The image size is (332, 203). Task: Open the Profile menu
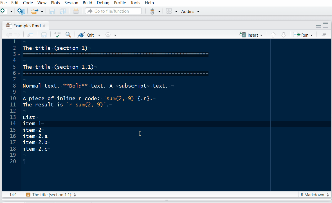[120, 3]
